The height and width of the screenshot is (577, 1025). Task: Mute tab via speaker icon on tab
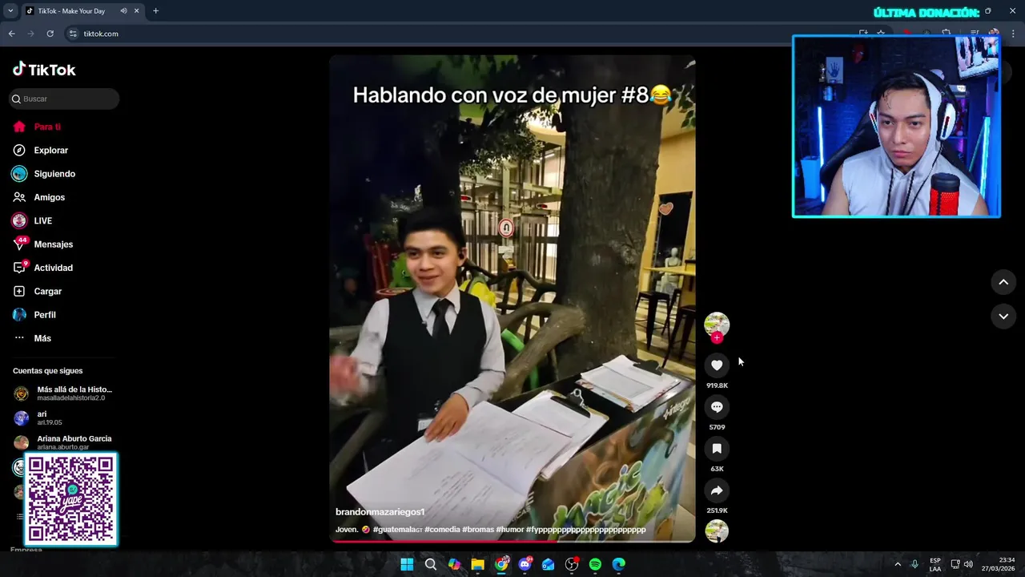(123, 11)
